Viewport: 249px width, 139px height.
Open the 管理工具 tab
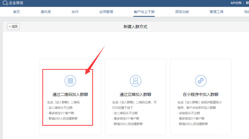pos(216,12)
